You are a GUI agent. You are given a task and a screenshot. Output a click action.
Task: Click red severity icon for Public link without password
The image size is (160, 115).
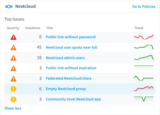13,37
